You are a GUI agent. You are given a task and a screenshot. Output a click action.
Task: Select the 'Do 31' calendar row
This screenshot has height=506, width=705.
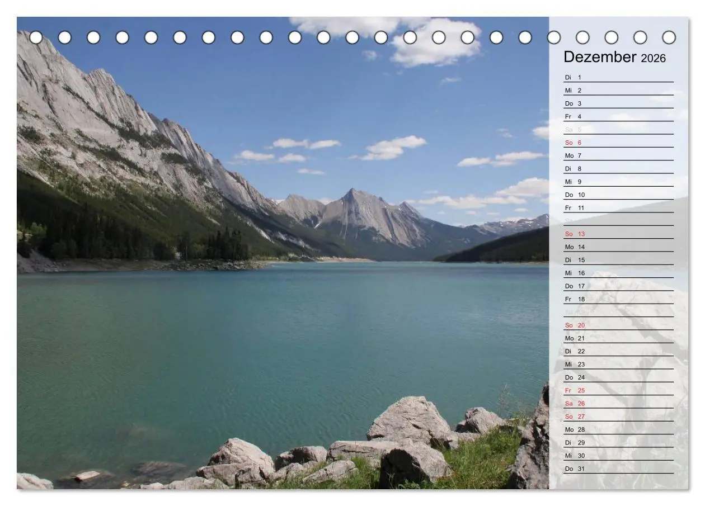click(x=618, y=469)
